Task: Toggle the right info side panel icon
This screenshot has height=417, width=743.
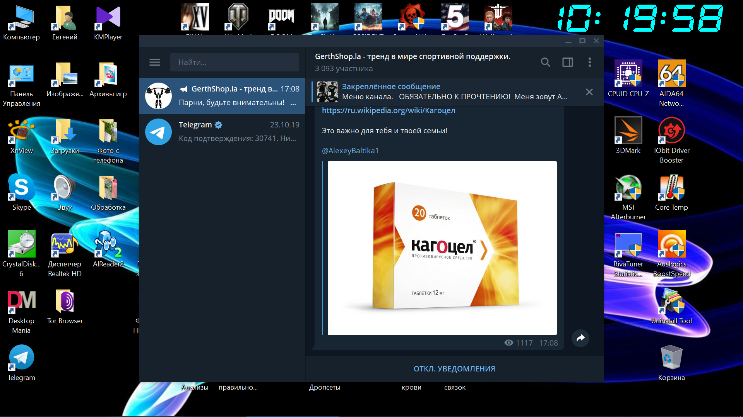Action: click(x=568, y=62)
